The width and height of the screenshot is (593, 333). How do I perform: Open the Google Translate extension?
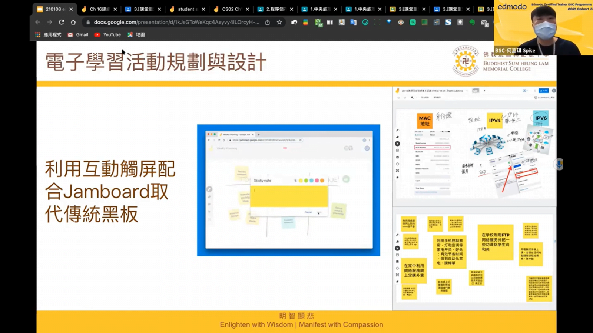(353, 22)
